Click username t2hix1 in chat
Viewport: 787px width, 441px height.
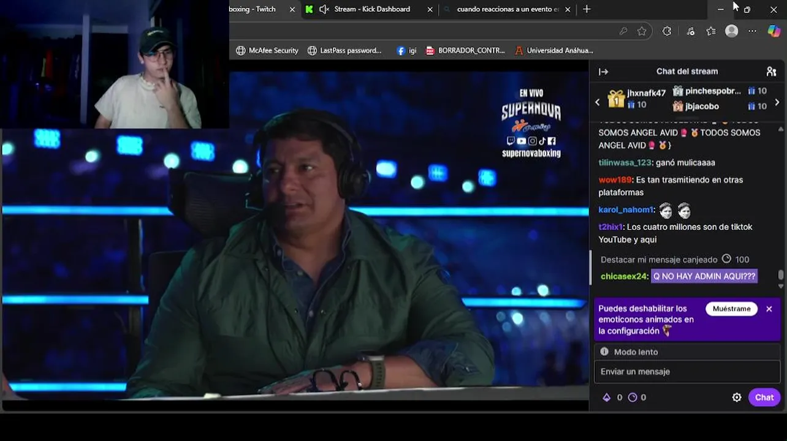(610, 227)
